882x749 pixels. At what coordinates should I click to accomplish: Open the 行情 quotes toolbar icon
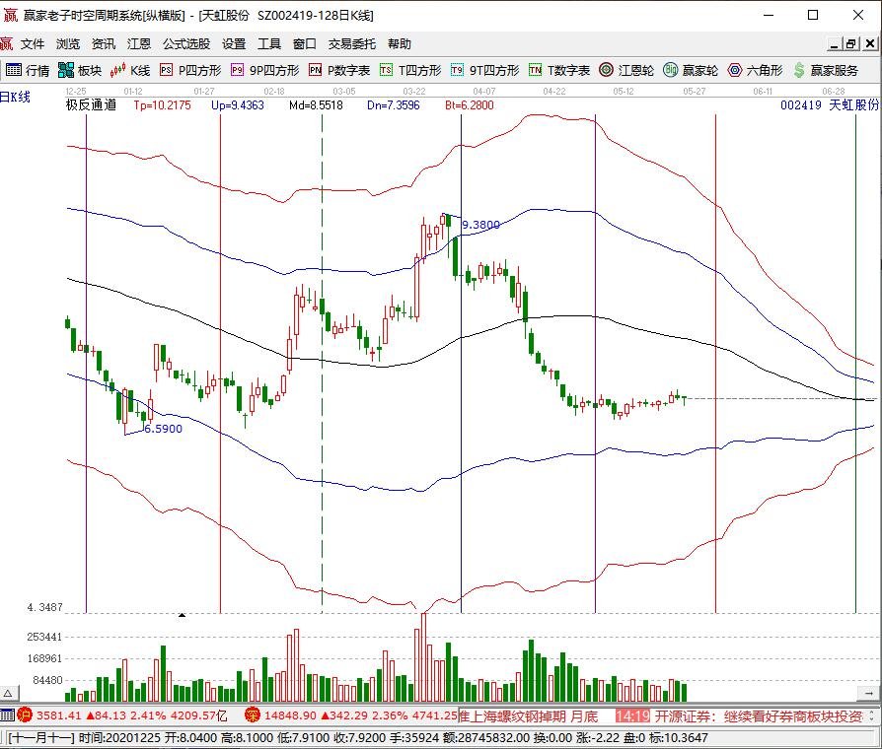click(27, 70)
